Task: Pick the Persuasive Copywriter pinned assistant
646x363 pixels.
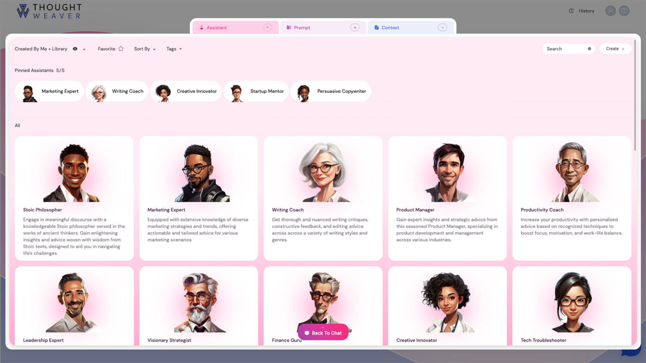Action: click(x=331, y=91)
